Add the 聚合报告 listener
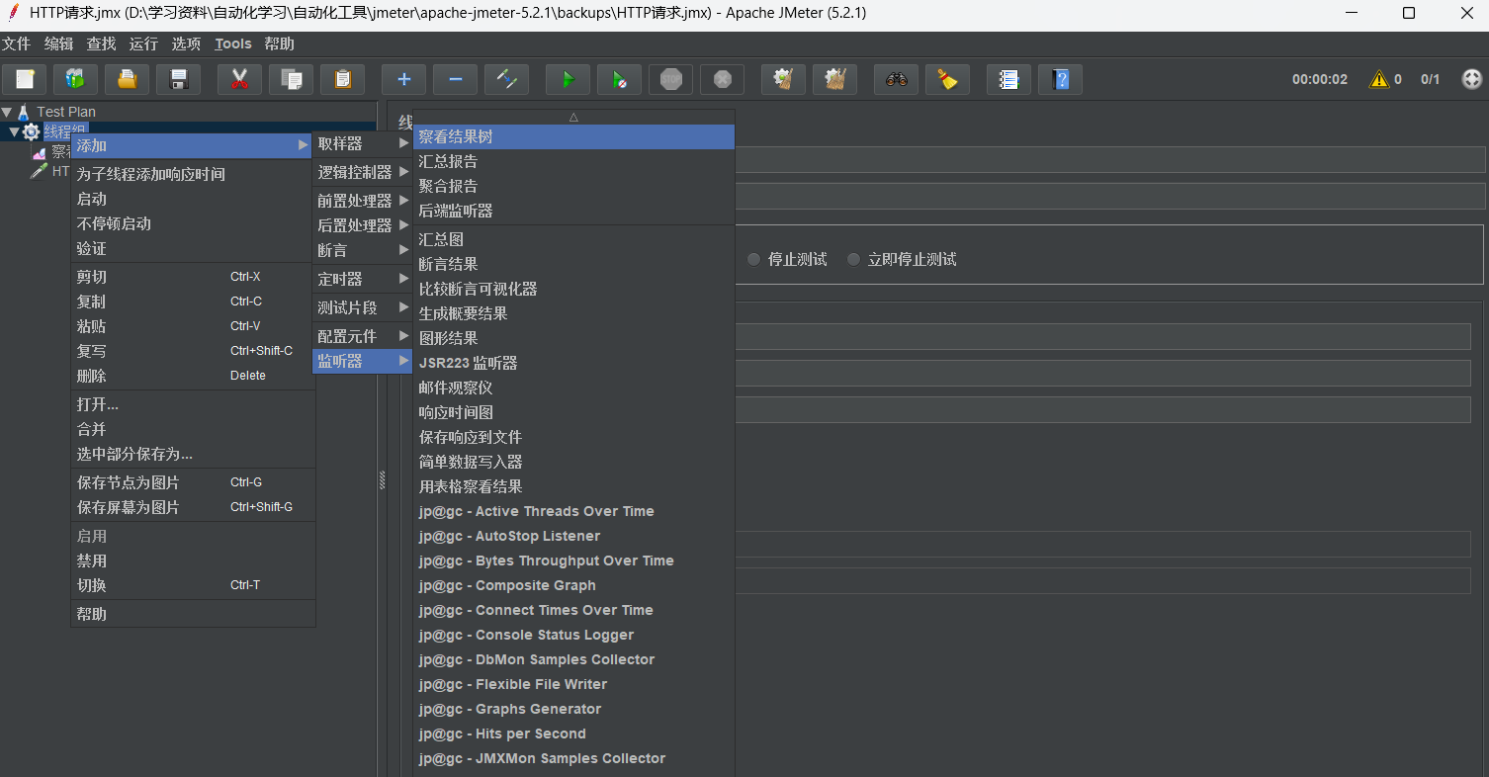The width and height of the screenshot is (1489, 777). click(x=574, y=186)
